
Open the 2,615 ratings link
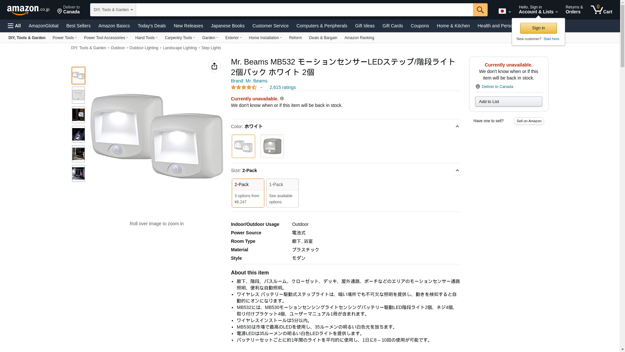pos(282,87)
